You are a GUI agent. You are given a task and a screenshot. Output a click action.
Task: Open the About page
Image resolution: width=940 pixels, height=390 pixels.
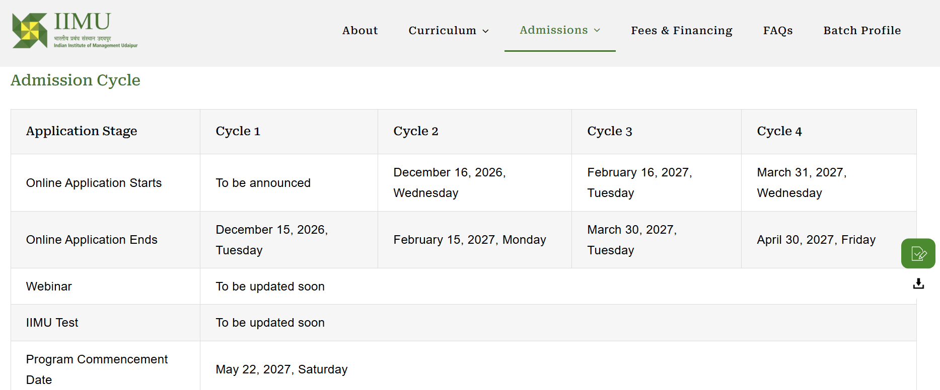pos(360,31)
